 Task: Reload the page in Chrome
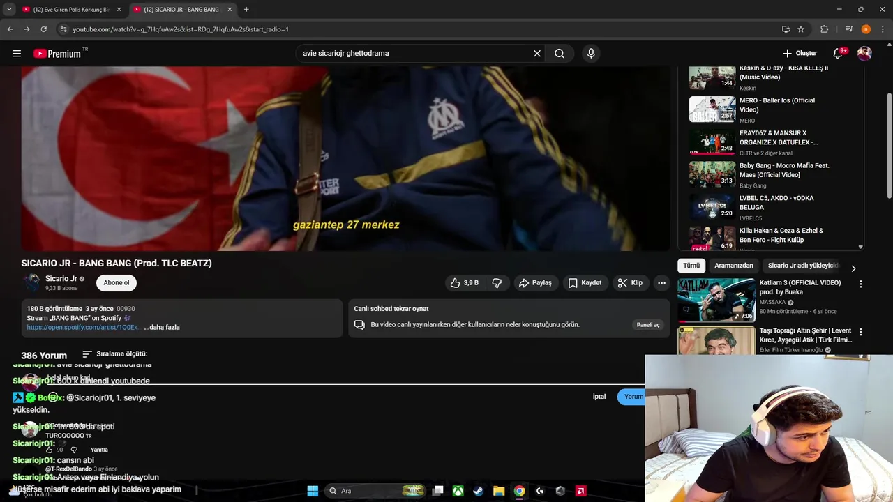click(x=43, y=29)
